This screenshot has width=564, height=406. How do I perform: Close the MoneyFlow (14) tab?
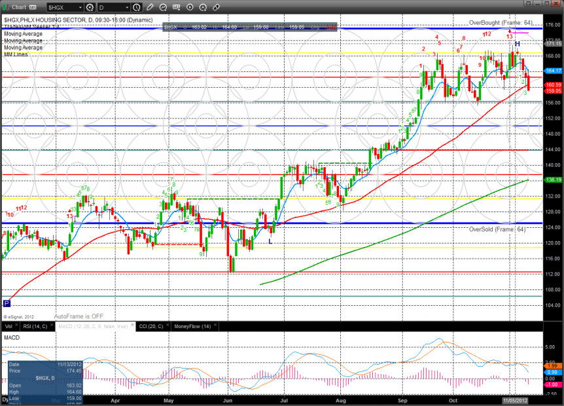[x=215, y=325]
